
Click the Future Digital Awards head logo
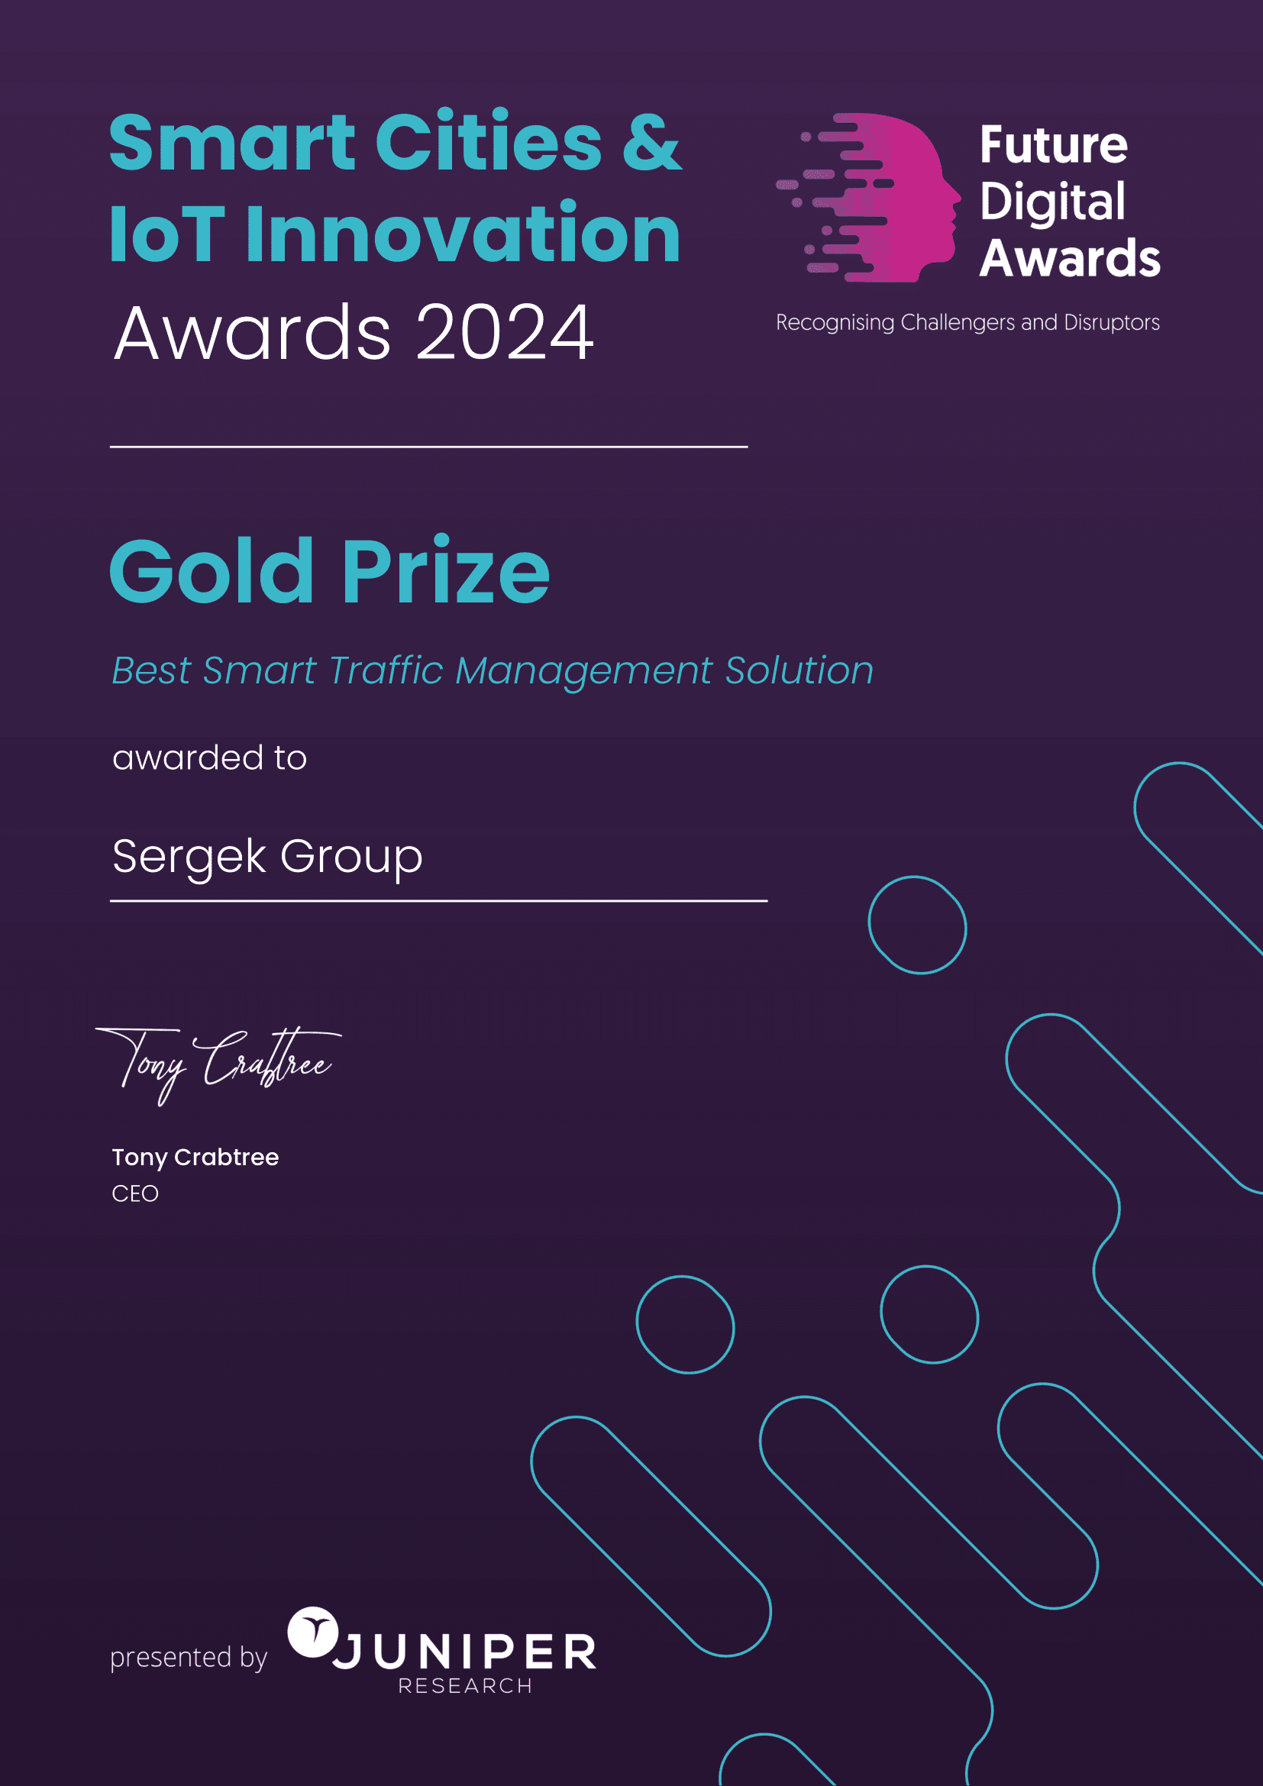pyautogui.click(x=868, y=198)
